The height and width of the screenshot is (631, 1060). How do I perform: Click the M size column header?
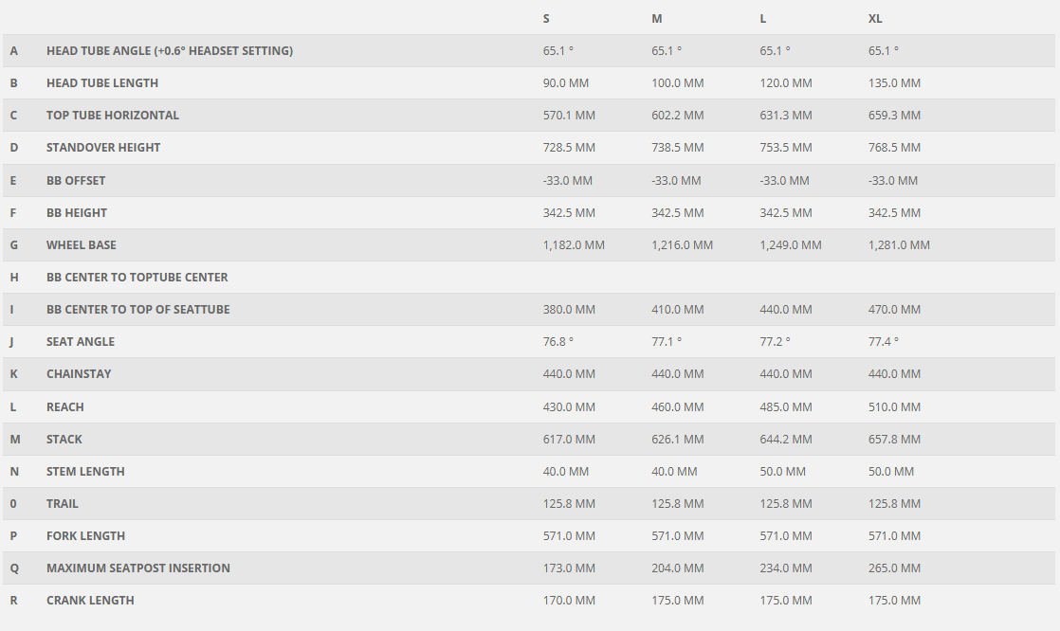tap(656, 19)
